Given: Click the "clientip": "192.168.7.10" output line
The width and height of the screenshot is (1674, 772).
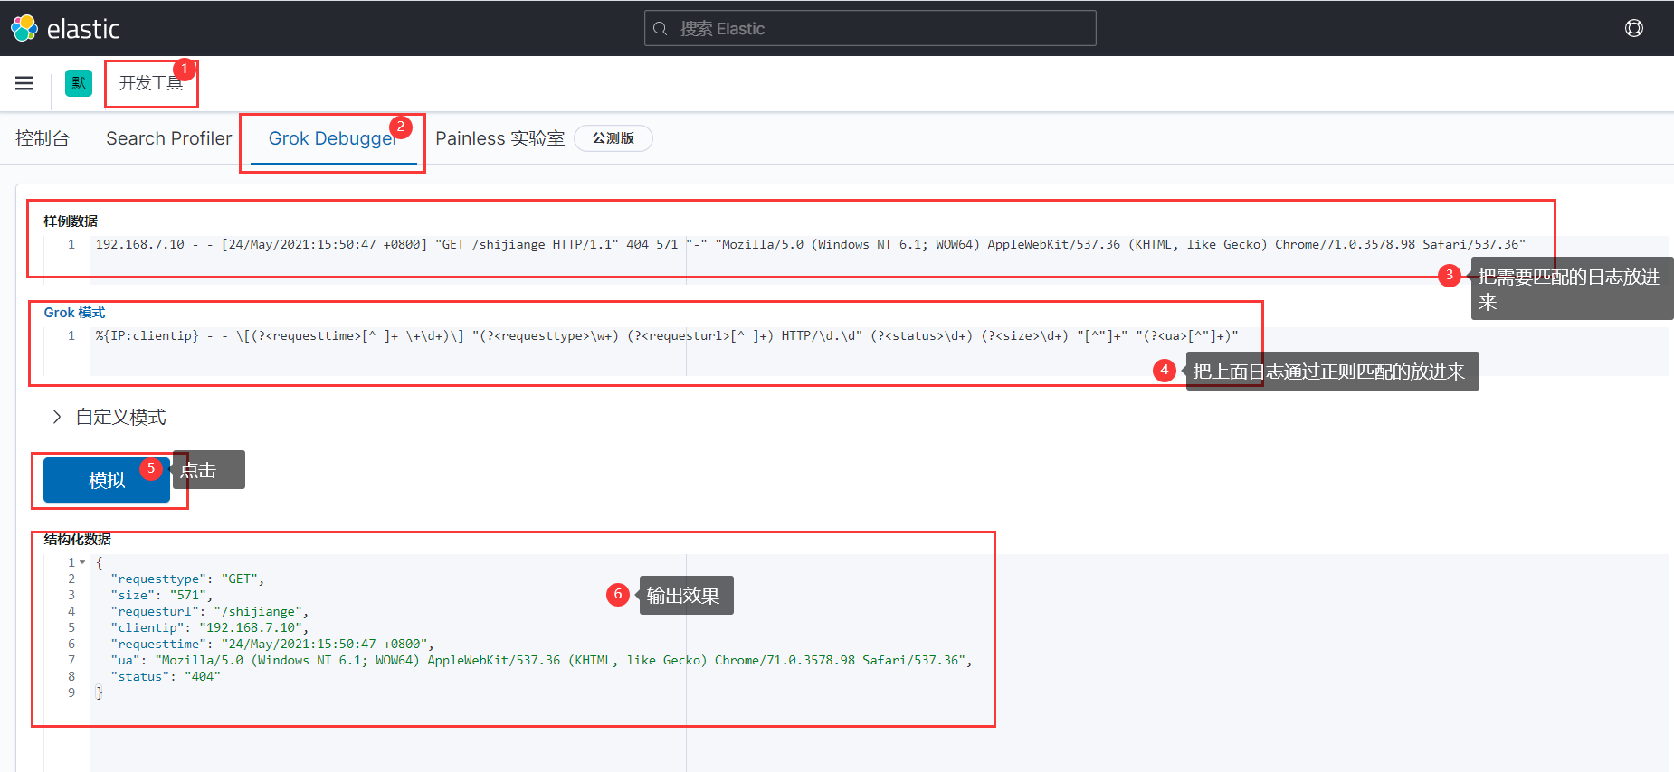Looking at the screenshot, I should click(210, 627).
